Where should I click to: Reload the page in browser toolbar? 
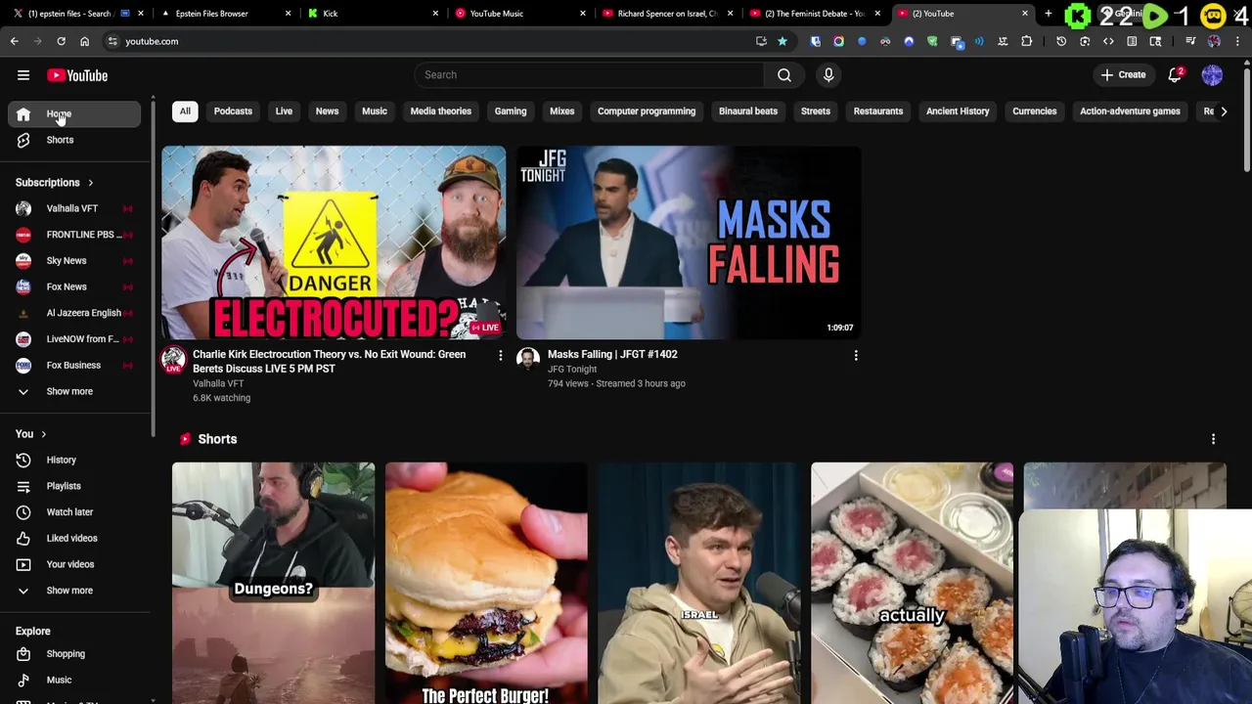pos(61,41)
